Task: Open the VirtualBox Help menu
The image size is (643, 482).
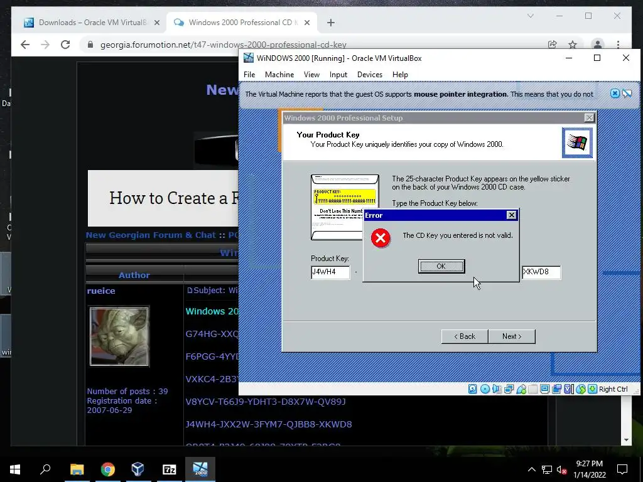Action: pos(400,75)
